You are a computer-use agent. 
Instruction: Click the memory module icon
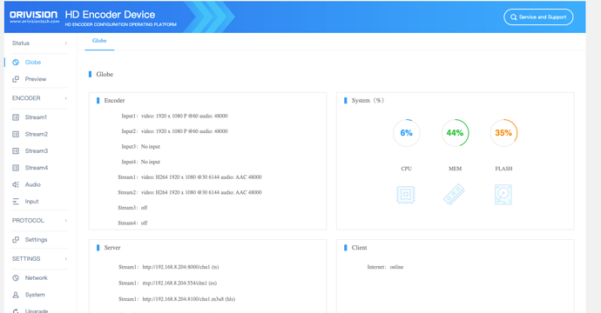click(454, 195)
